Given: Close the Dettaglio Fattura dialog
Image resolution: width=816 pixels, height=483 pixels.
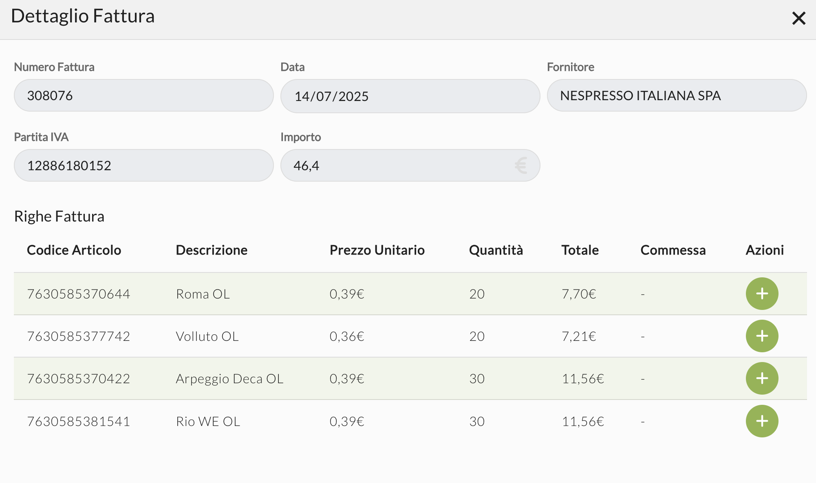Looking at the screenshot, I should [798, 18].
